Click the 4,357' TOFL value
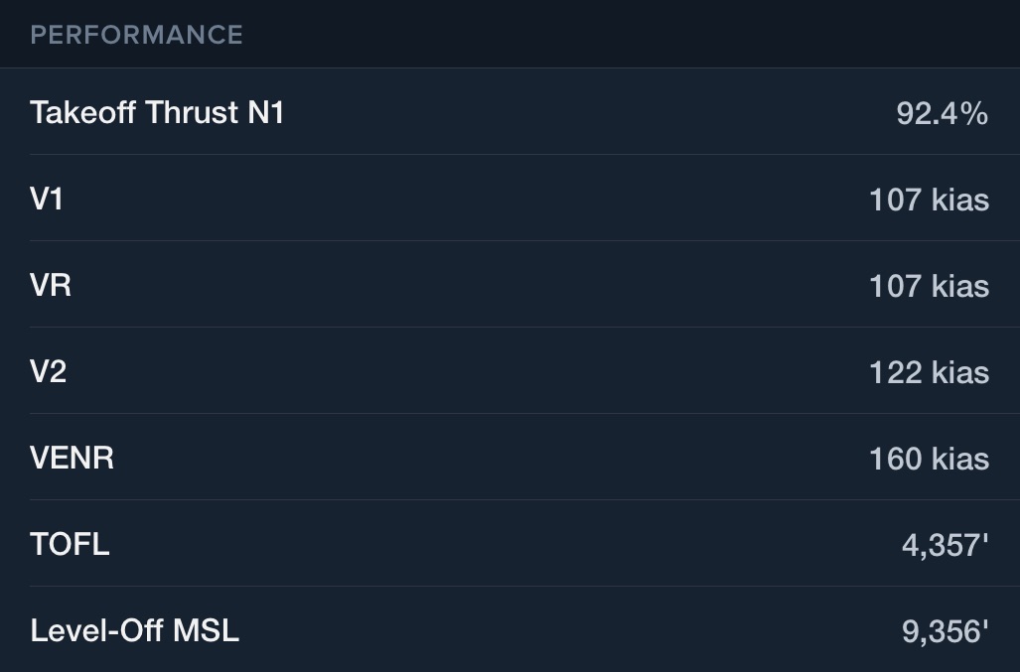This screenshot has width=1020, height=672. coord(946,545)
